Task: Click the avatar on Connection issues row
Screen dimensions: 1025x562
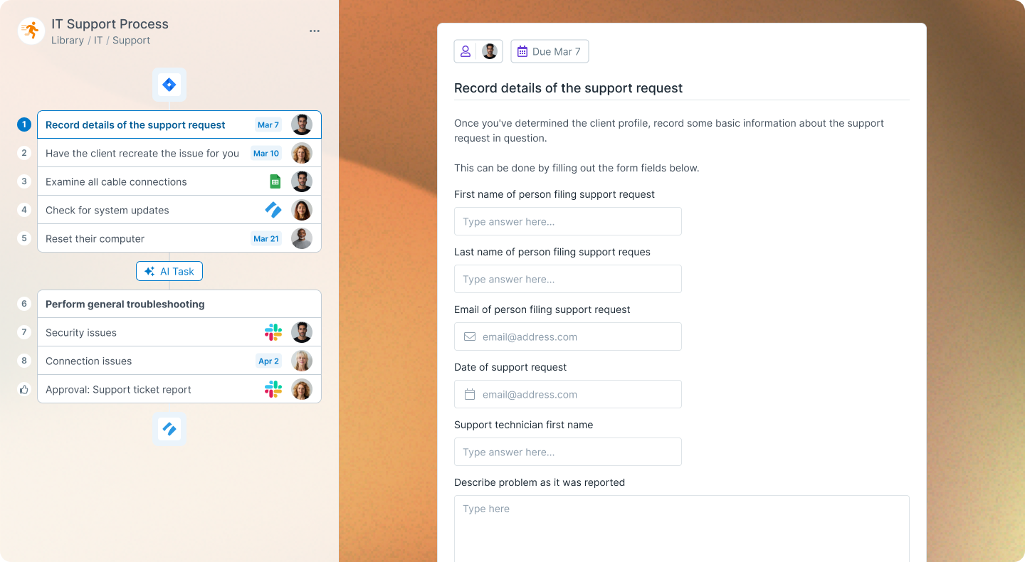Action: (302, 361)
